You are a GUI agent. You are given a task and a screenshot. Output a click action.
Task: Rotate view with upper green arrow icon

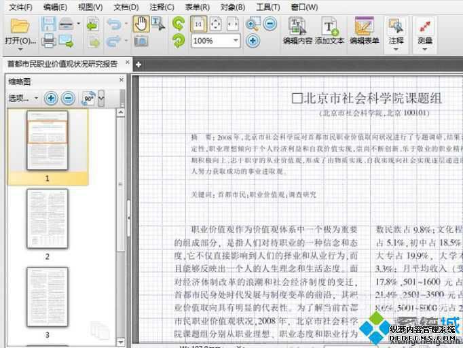179,24
